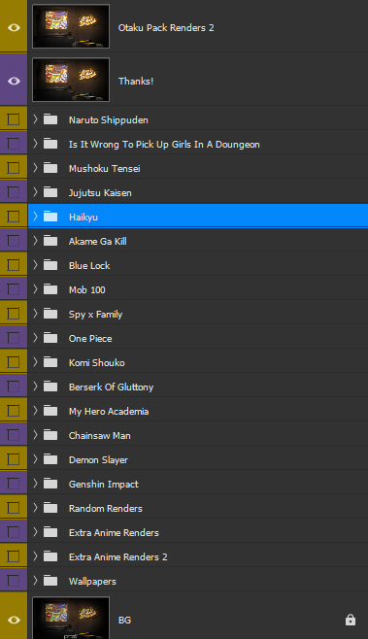The image size is (368, 639).
Task: Show the Naruto Shippuden group
Action: pos(14,119)
